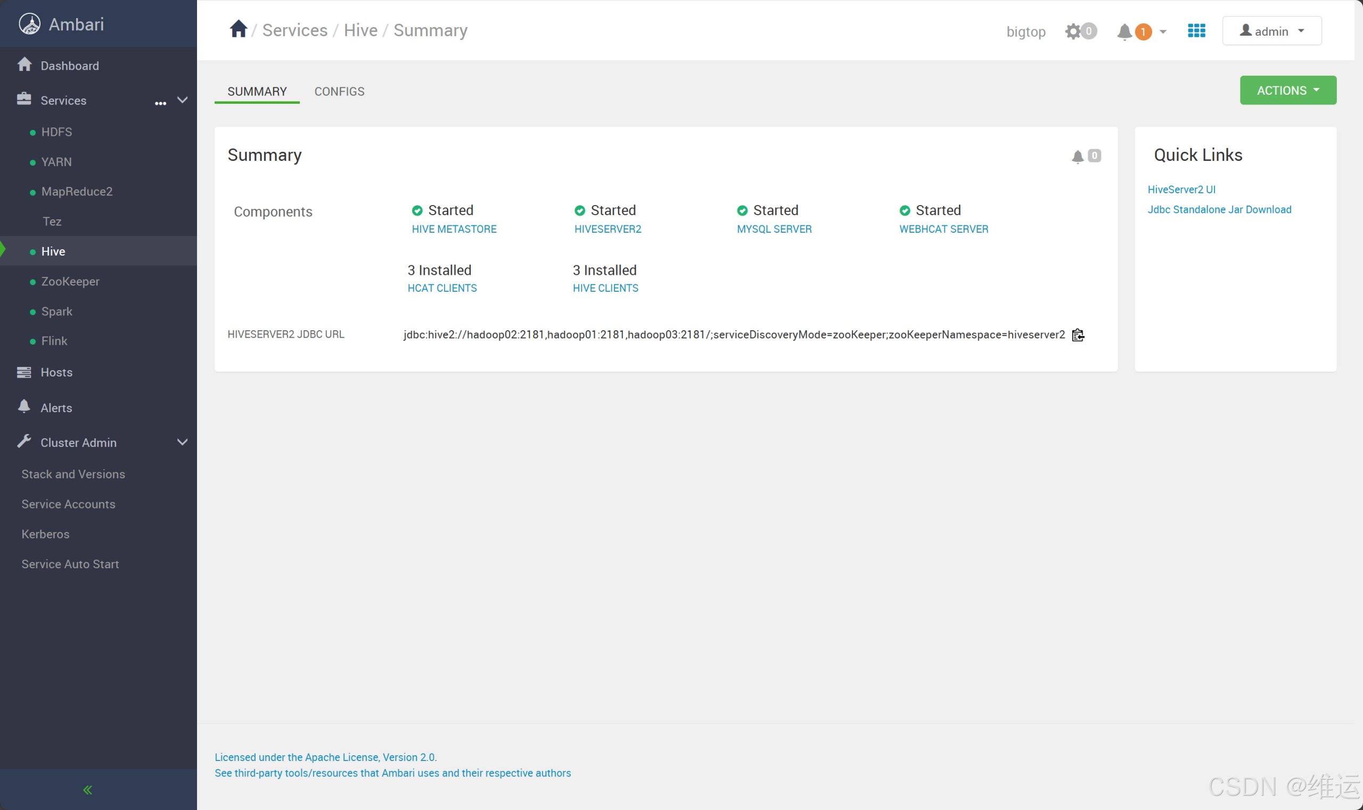
Task: Click the Ambari logo icon
Action: tap(30, 23)
